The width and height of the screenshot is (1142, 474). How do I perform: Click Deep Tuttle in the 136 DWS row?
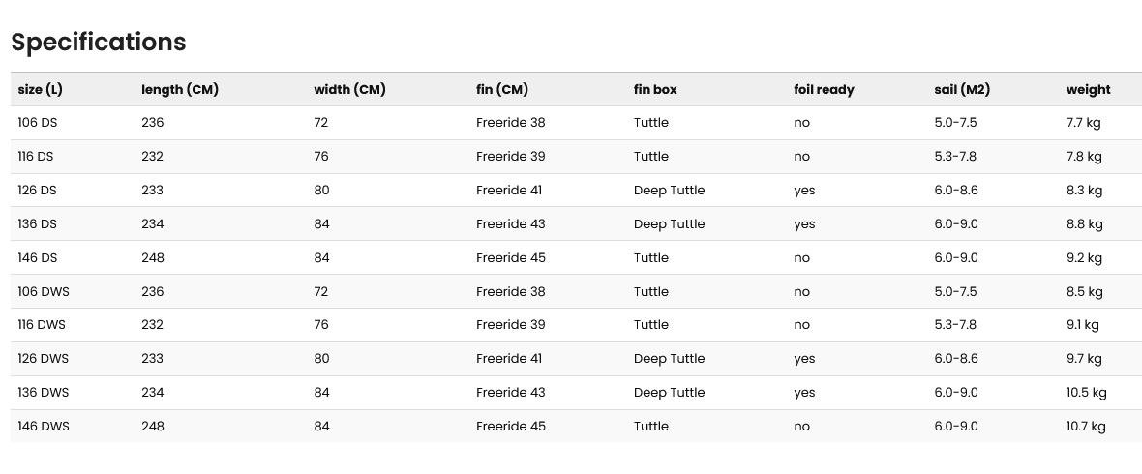coord(670,393)
